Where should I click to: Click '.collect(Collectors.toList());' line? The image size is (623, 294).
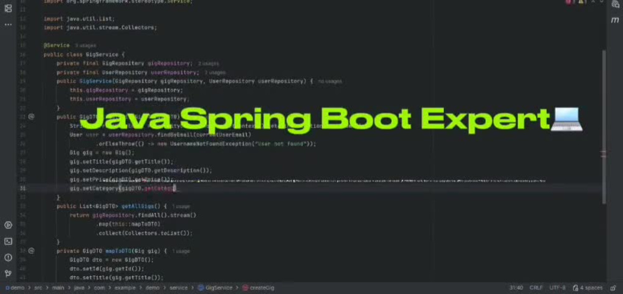coord(145,233)
